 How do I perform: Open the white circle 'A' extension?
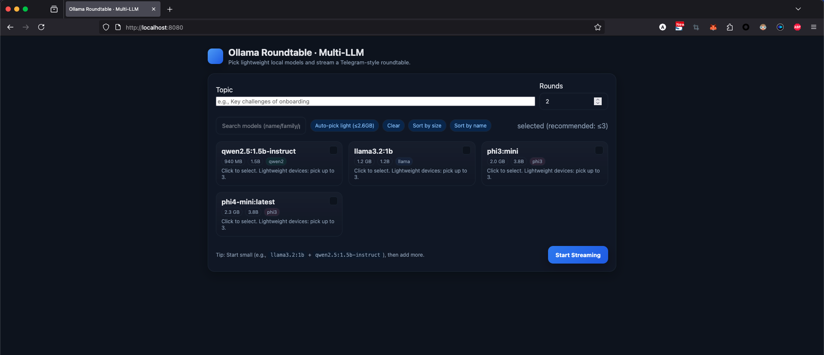[x=663, y=27]
